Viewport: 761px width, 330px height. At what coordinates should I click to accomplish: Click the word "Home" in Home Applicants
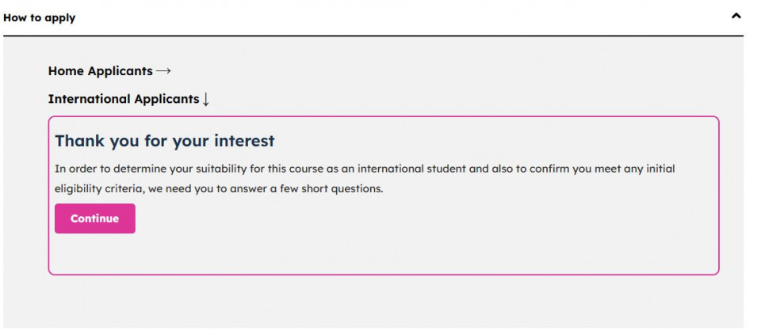[66, 71]
